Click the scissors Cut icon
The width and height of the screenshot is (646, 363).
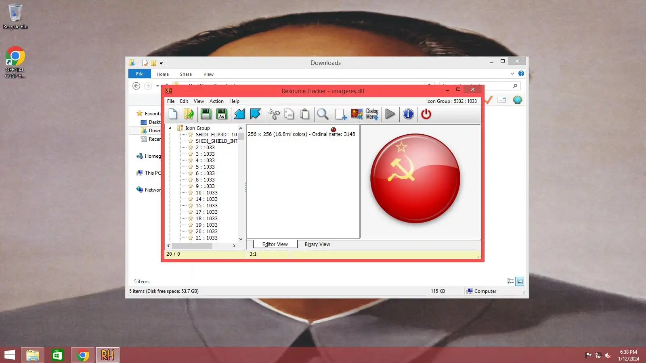tap(274, 114)
